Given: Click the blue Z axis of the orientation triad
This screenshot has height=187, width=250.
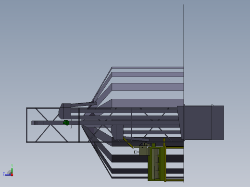Looking at the screenshot, I should point(8,175).
